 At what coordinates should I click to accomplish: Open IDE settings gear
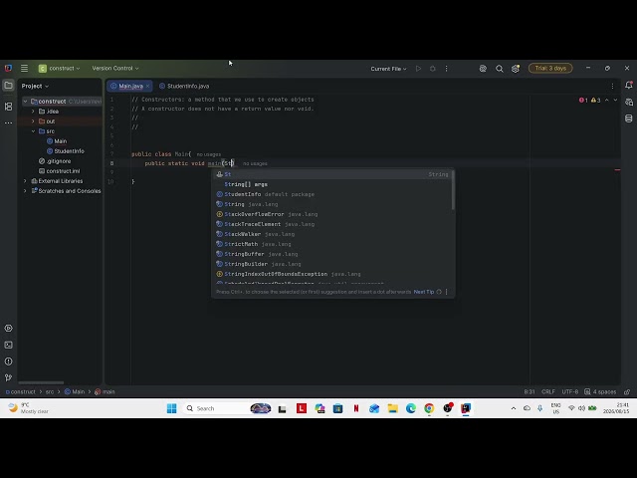(516, 69)
